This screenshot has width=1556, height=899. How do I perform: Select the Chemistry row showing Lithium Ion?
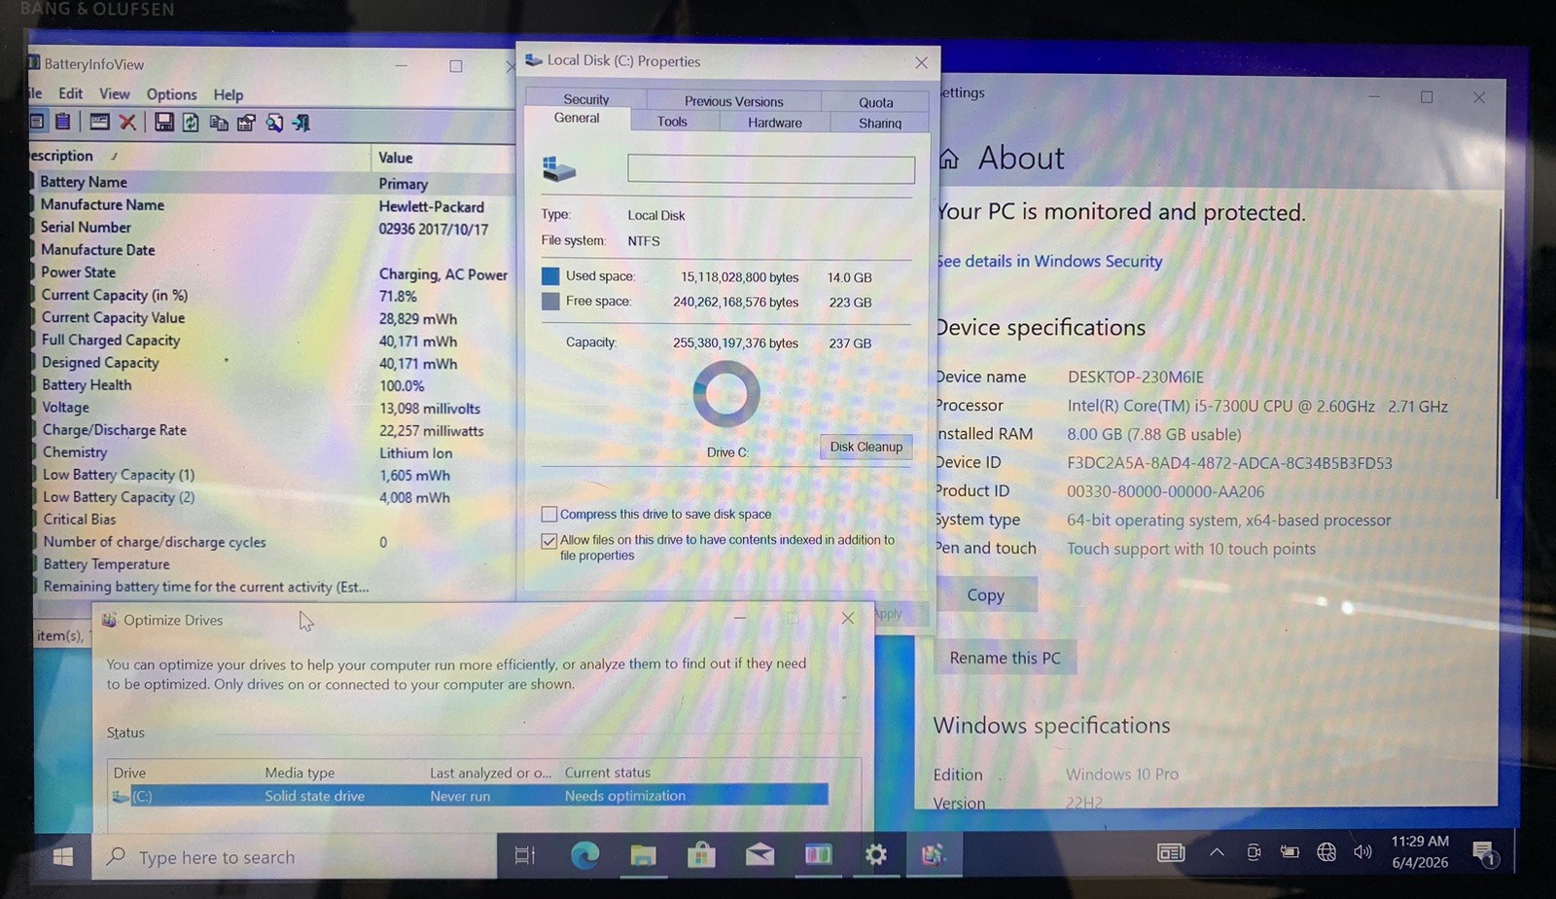274,452
